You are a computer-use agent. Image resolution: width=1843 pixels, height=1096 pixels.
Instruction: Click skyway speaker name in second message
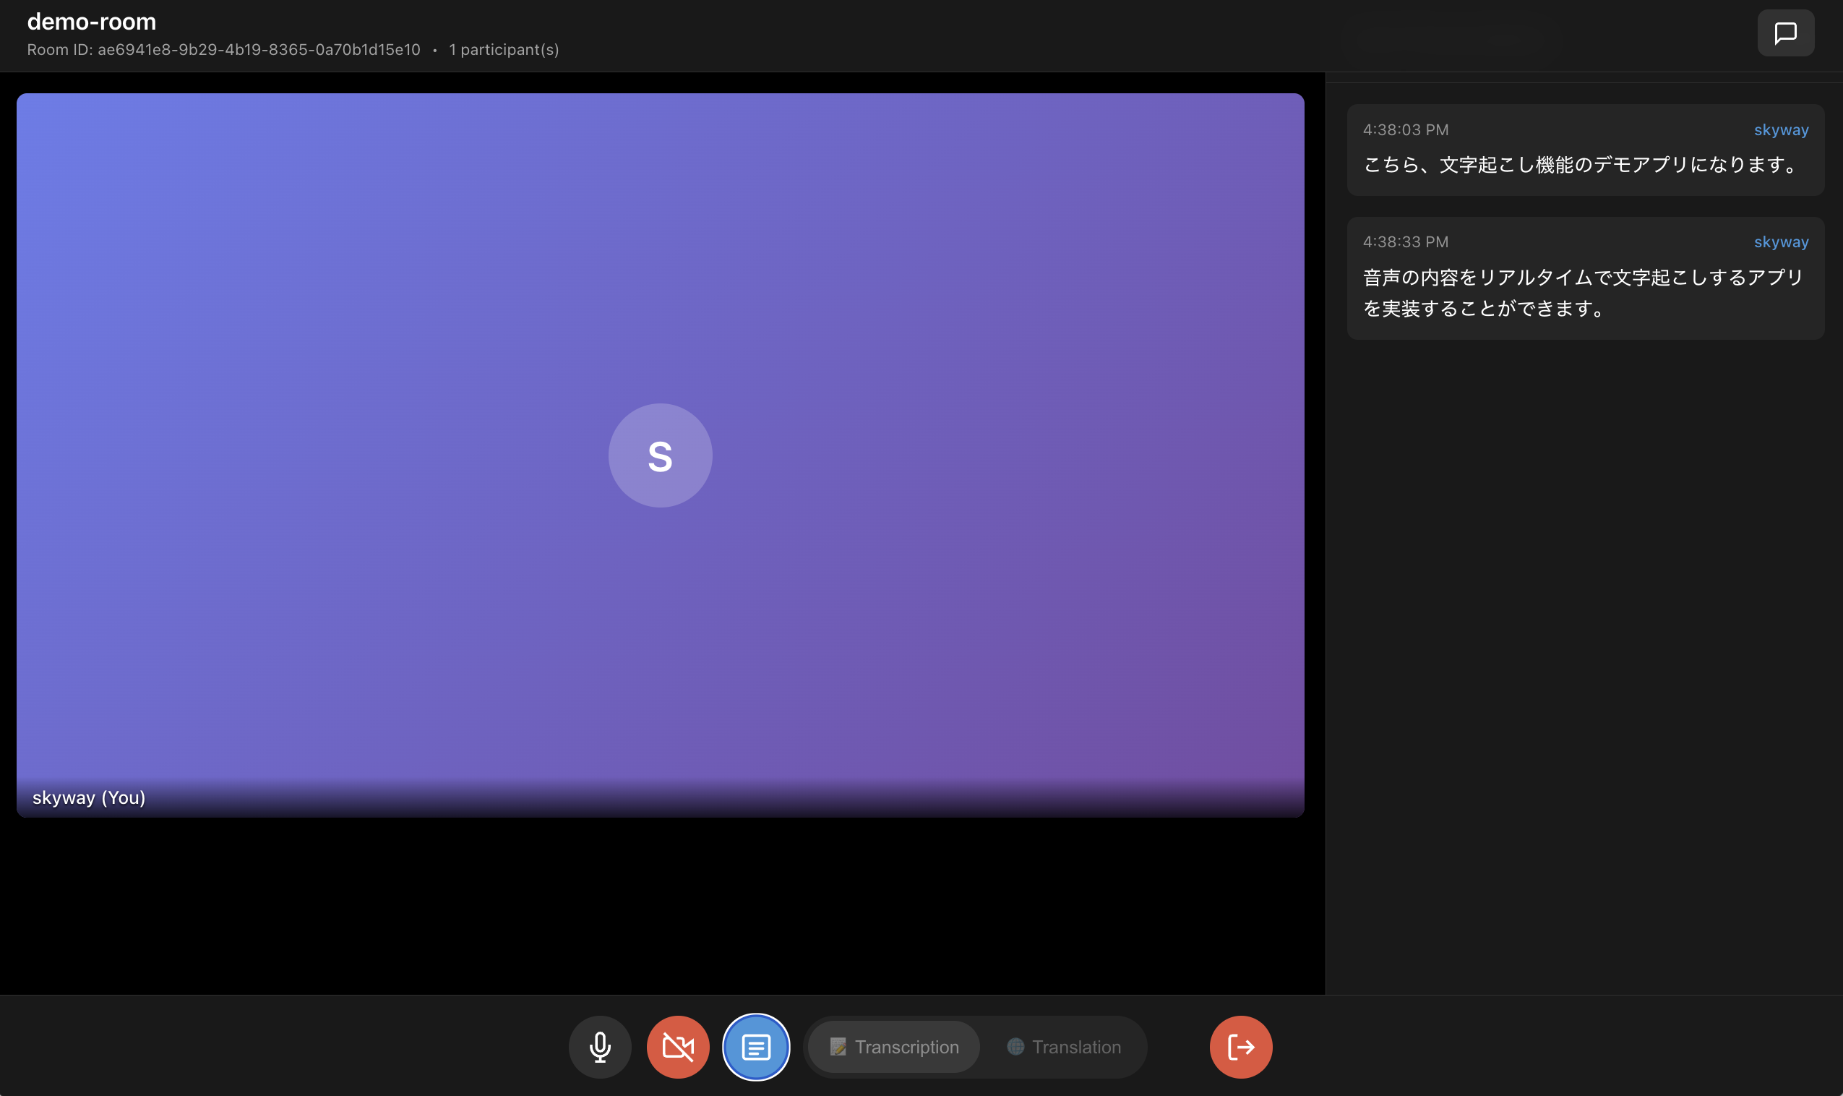pyautogui.click(x=1780, y=242)
